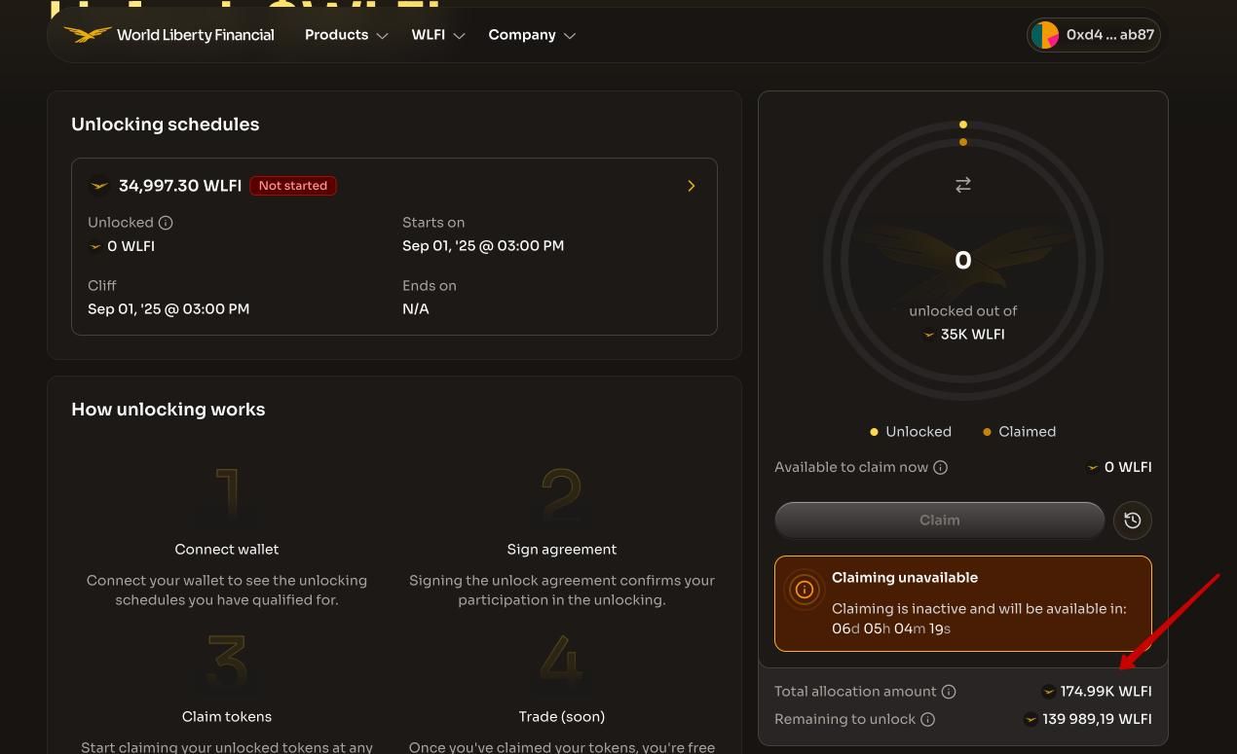1237x754 pixels.
Task: Show info tooltip next to Unlocked
Action: click(x=166, y=223)
